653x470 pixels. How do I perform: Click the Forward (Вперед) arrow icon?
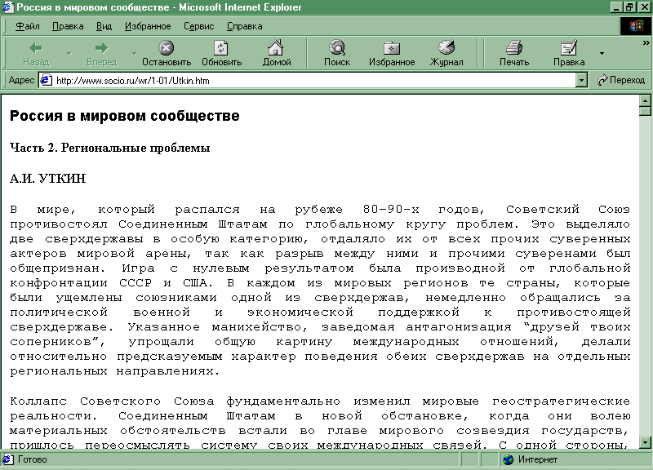[x=101, y=48]
